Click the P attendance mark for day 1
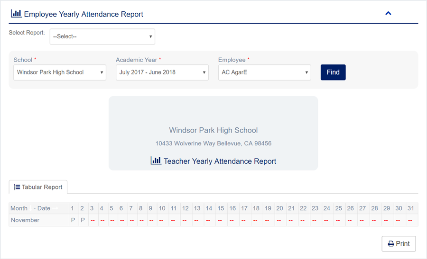The image size is (427, 259). [x=73, y=220]
